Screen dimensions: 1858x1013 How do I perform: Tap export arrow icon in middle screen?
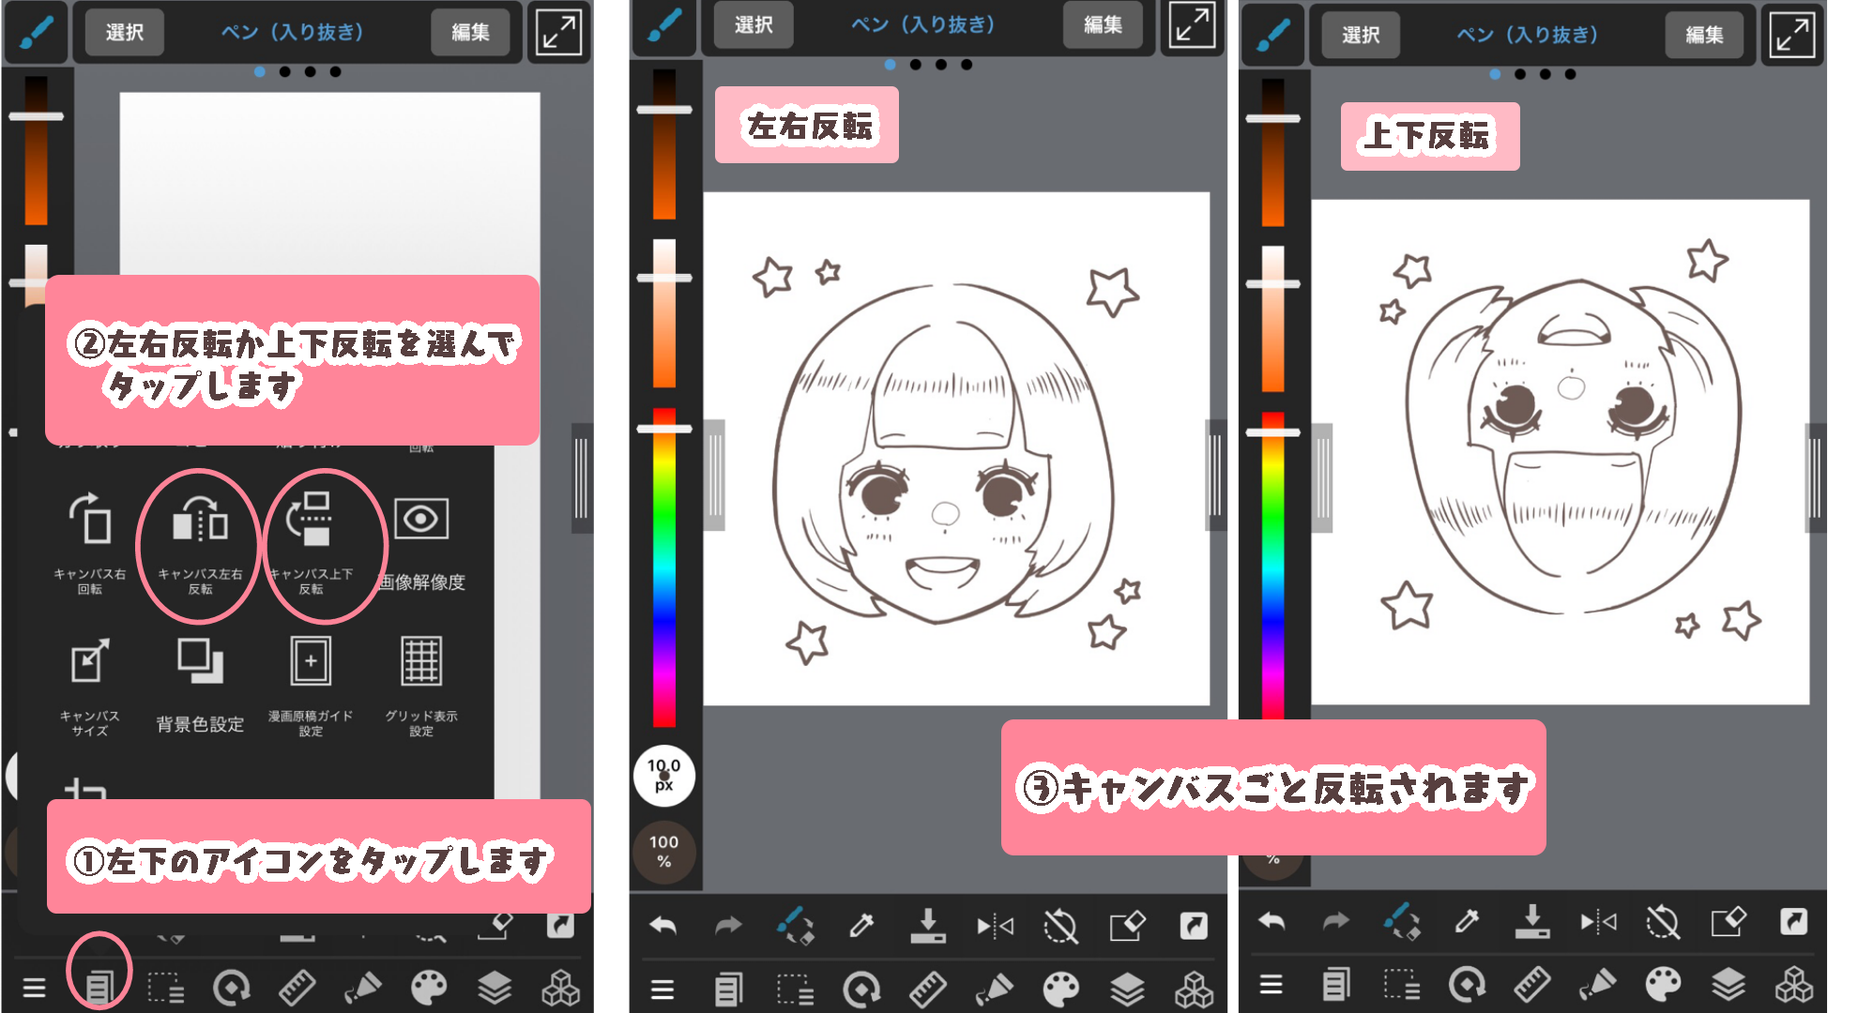tap(1194, 926)
